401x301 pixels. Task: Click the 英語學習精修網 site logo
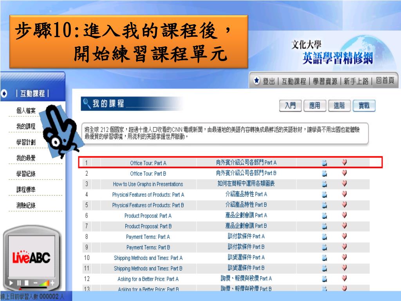(337, 58)
